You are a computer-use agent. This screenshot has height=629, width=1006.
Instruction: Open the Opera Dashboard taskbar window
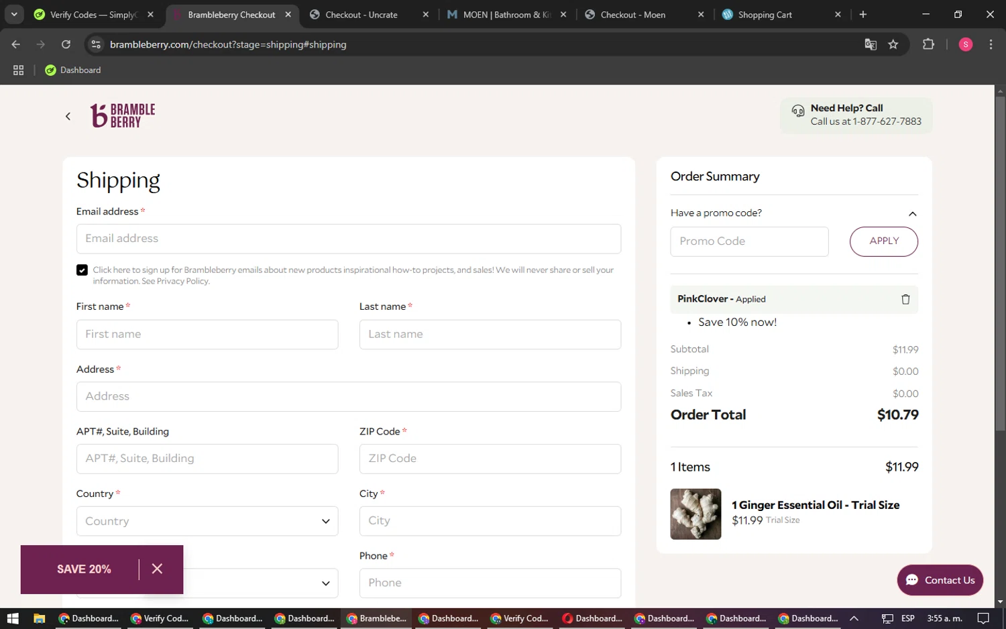click(x=592, y=618)
